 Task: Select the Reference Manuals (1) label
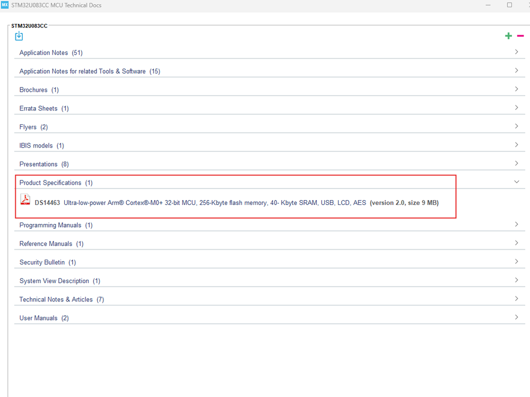pos(51,244)
